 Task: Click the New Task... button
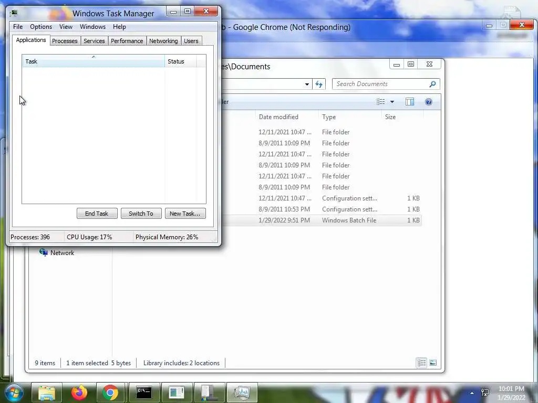coord(185,214)
